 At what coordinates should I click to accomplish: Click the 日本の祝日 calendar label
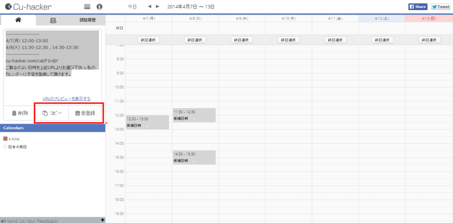pos(18,147)
